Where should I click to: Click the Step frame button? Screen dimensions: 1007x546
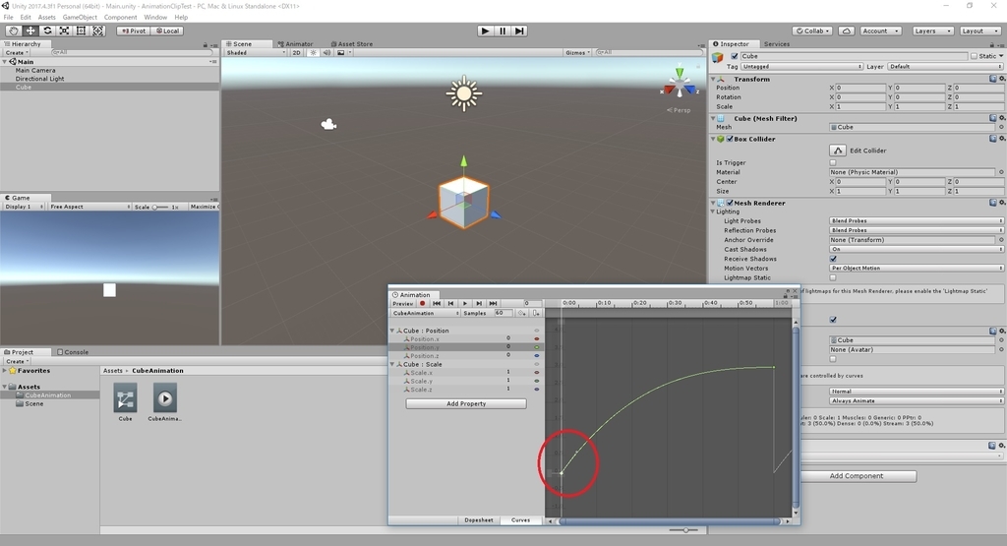point(519,30)
